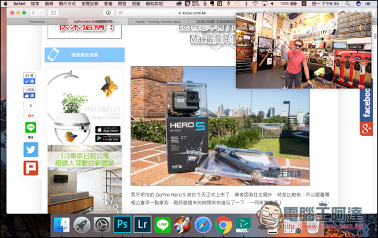378x238 pixels.
Task: Open Spotlight search in menu bar
Action: pos(347,3)
